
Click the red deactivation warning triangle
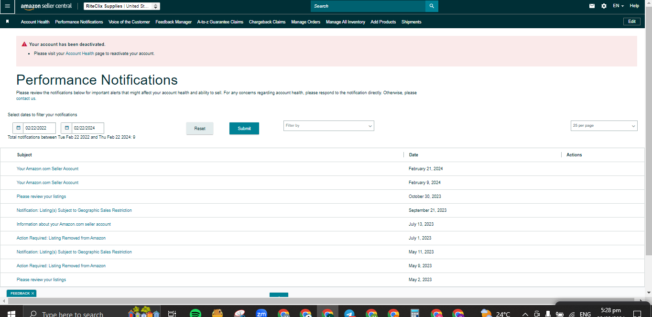[x=24, y=44]
